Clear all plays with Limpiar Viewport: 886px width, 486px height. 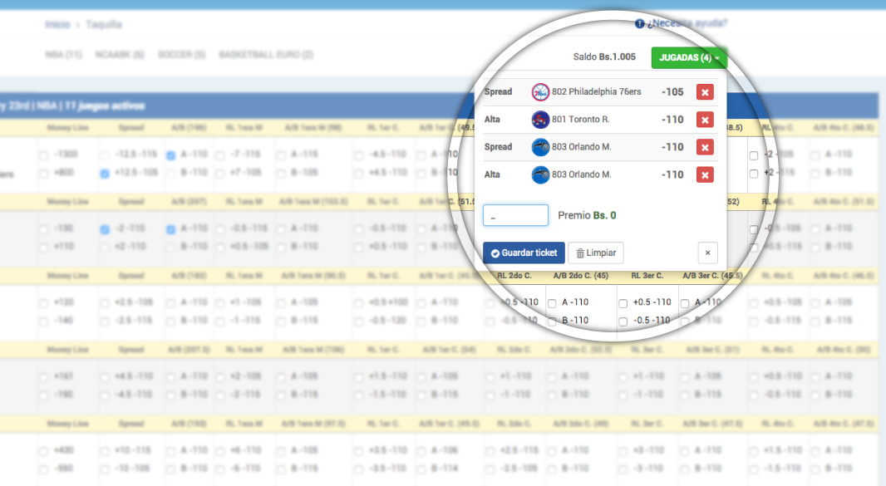tap(596, 253)
